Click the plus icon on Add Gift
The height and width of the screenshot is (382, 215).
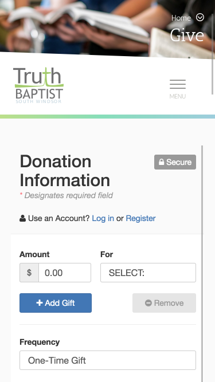[40, 303]
